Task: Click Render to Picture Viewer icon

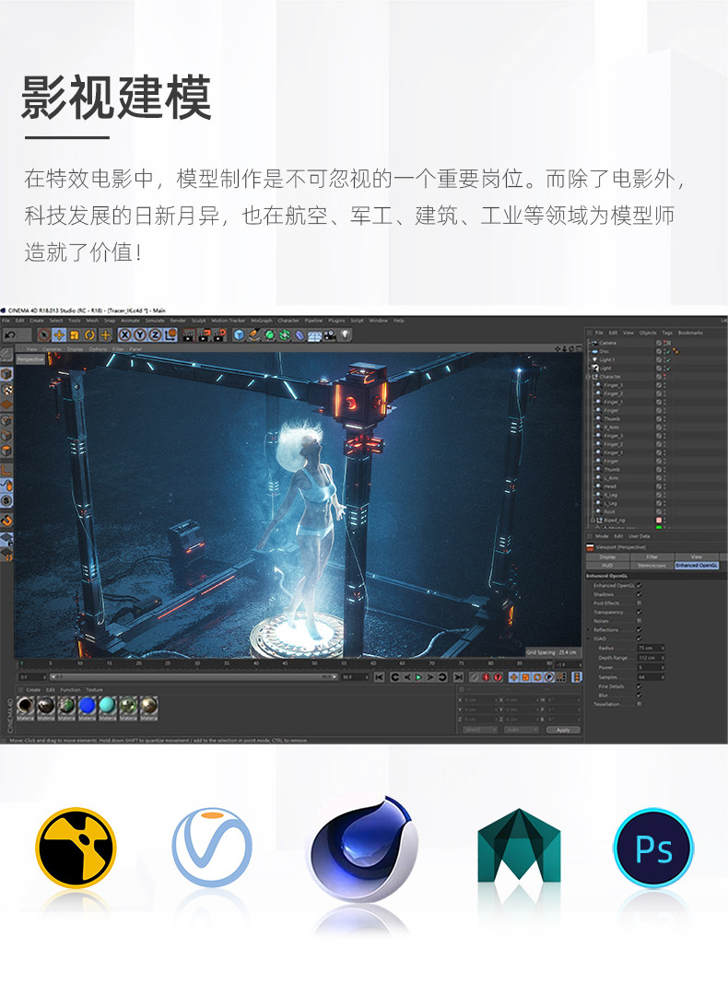Action: pos(204,335)
